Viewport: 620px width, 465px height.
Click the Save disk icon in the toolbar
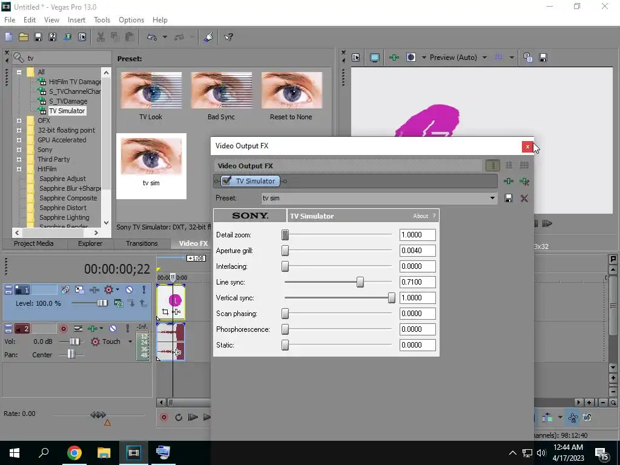click(38, 37)
